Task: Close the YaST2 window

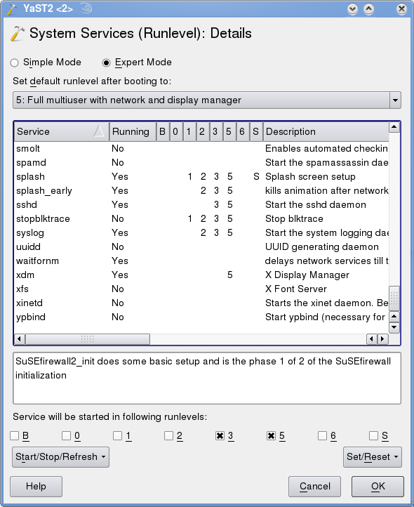Action: pyautogui.click(x=401, y=8)
